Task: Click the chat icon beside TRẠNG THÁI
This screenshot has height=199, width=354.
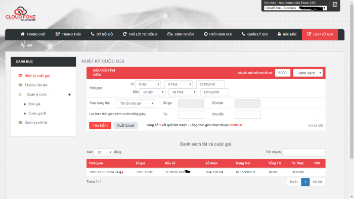Action: 58,34
